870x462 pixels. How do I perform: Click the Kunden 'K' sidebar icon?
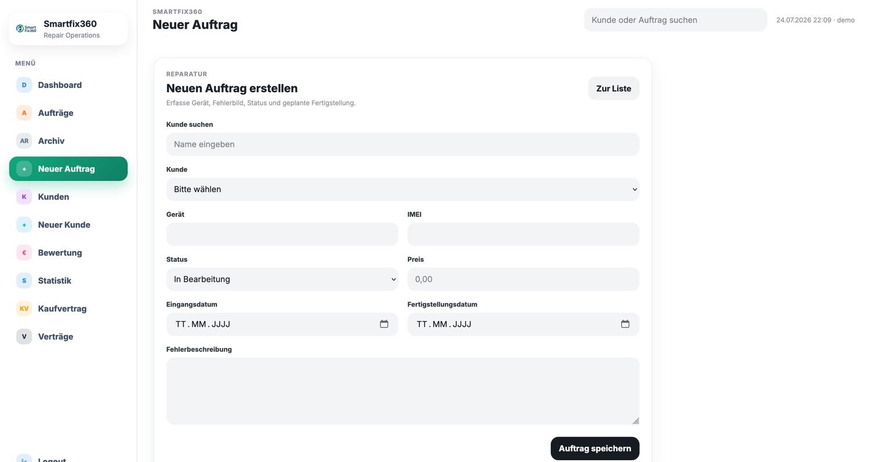click(24, 197)
